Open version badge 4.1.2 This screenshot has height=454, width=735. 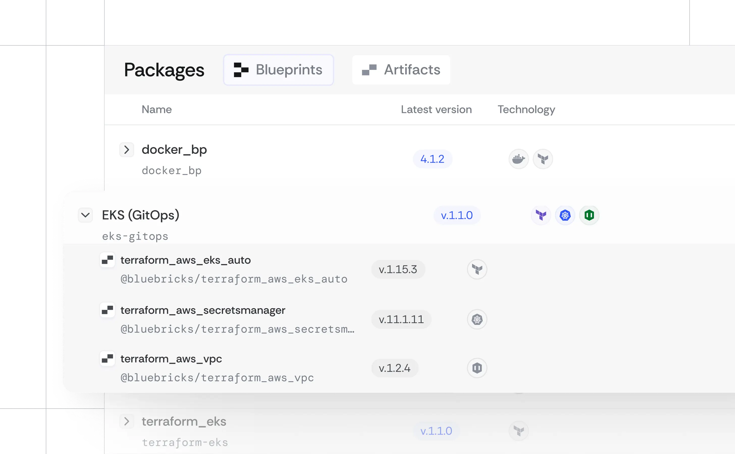click(432, 159)
